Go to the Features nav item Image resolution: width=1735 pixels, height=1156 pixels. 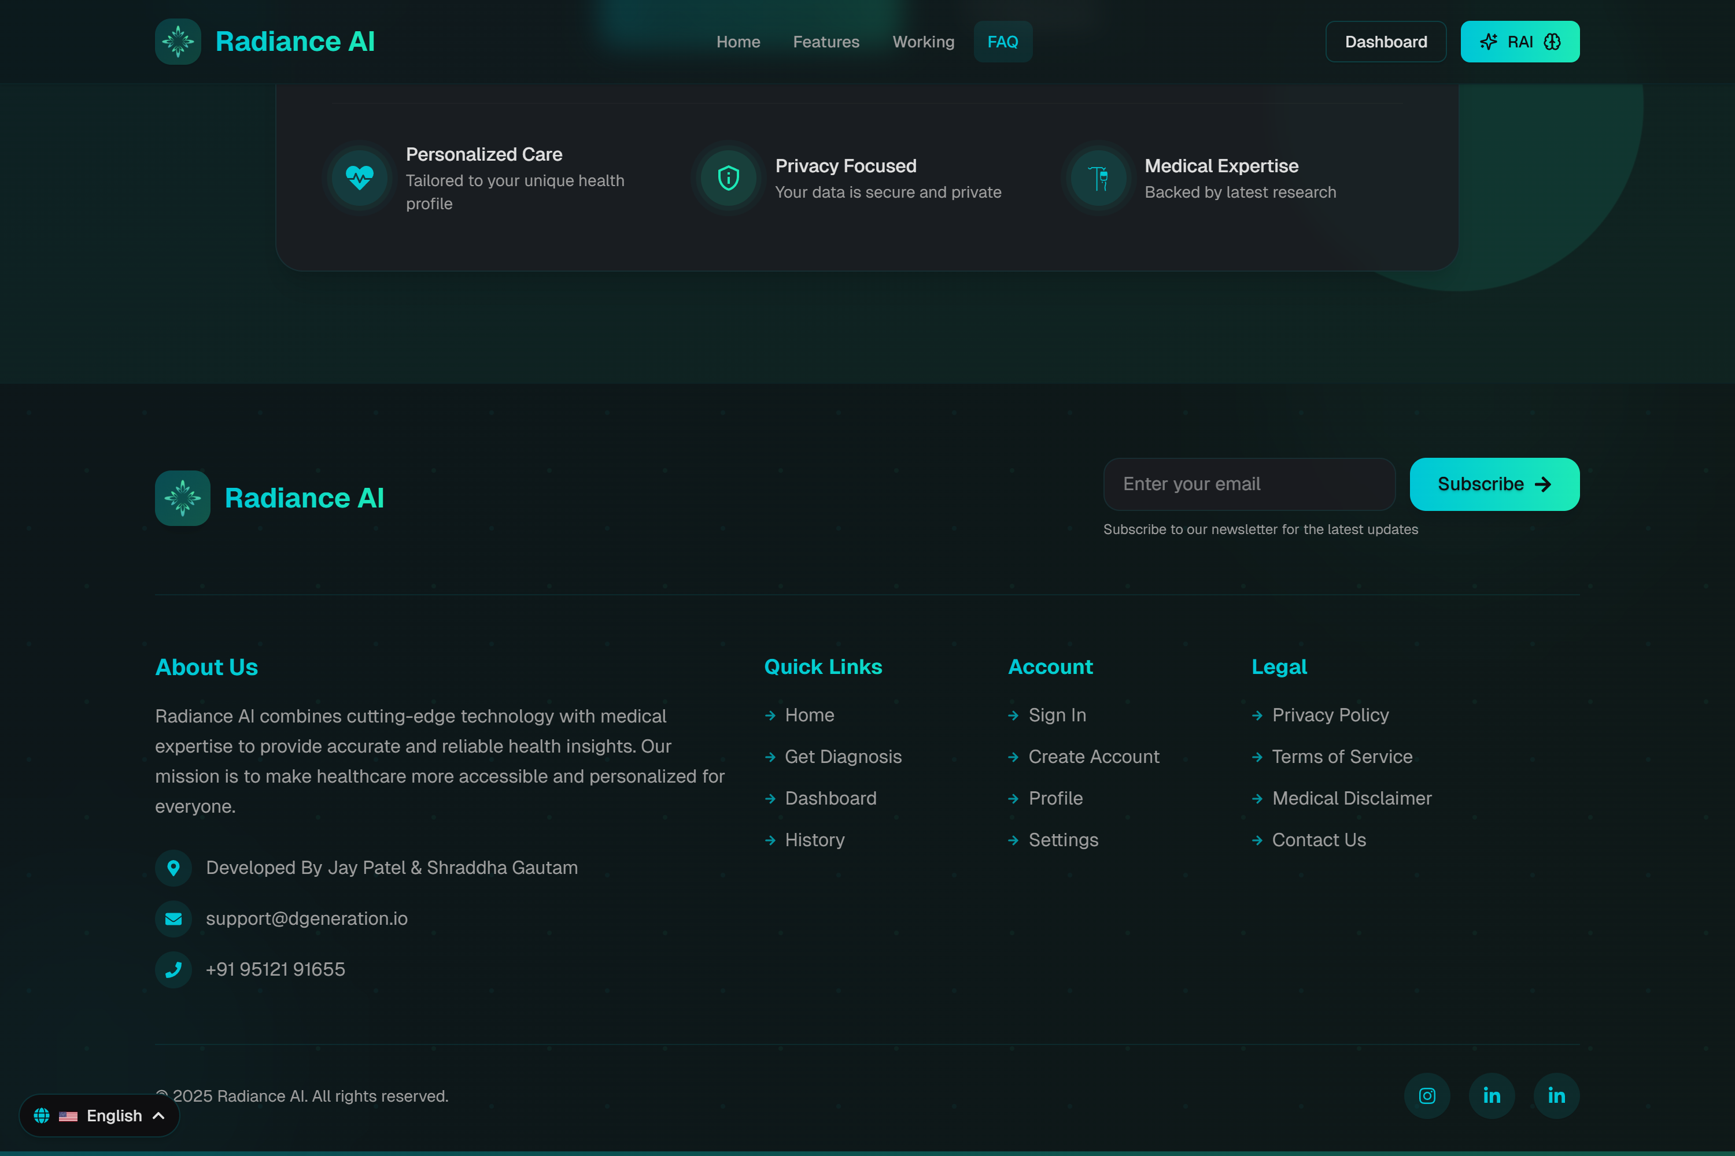pos(825,42)
